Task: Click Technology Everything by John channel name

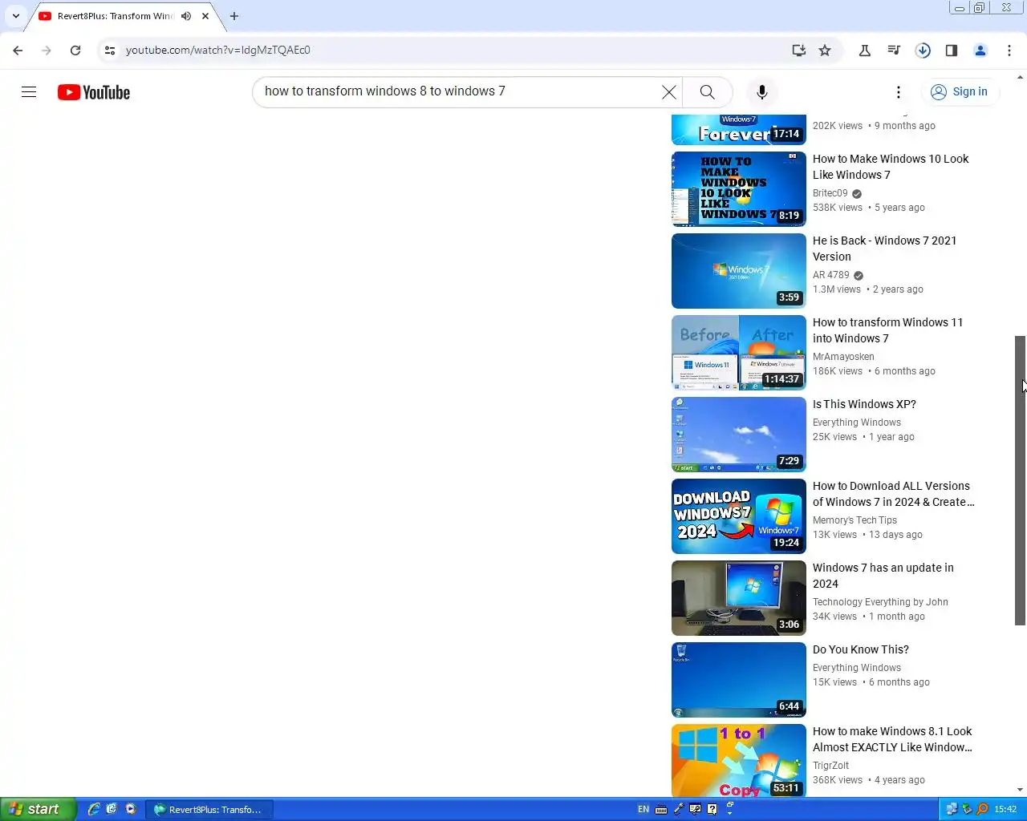Action: [x=880, y=602]
